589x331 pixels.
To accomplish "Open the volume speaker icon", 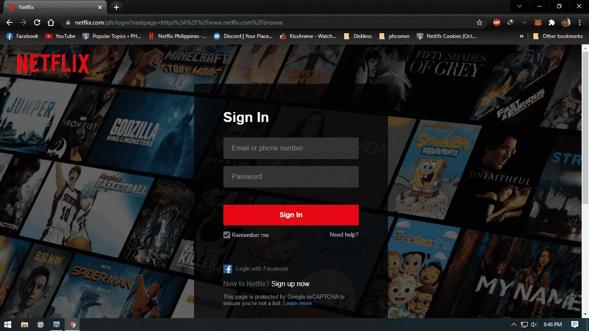I will [x=534, y=325].
